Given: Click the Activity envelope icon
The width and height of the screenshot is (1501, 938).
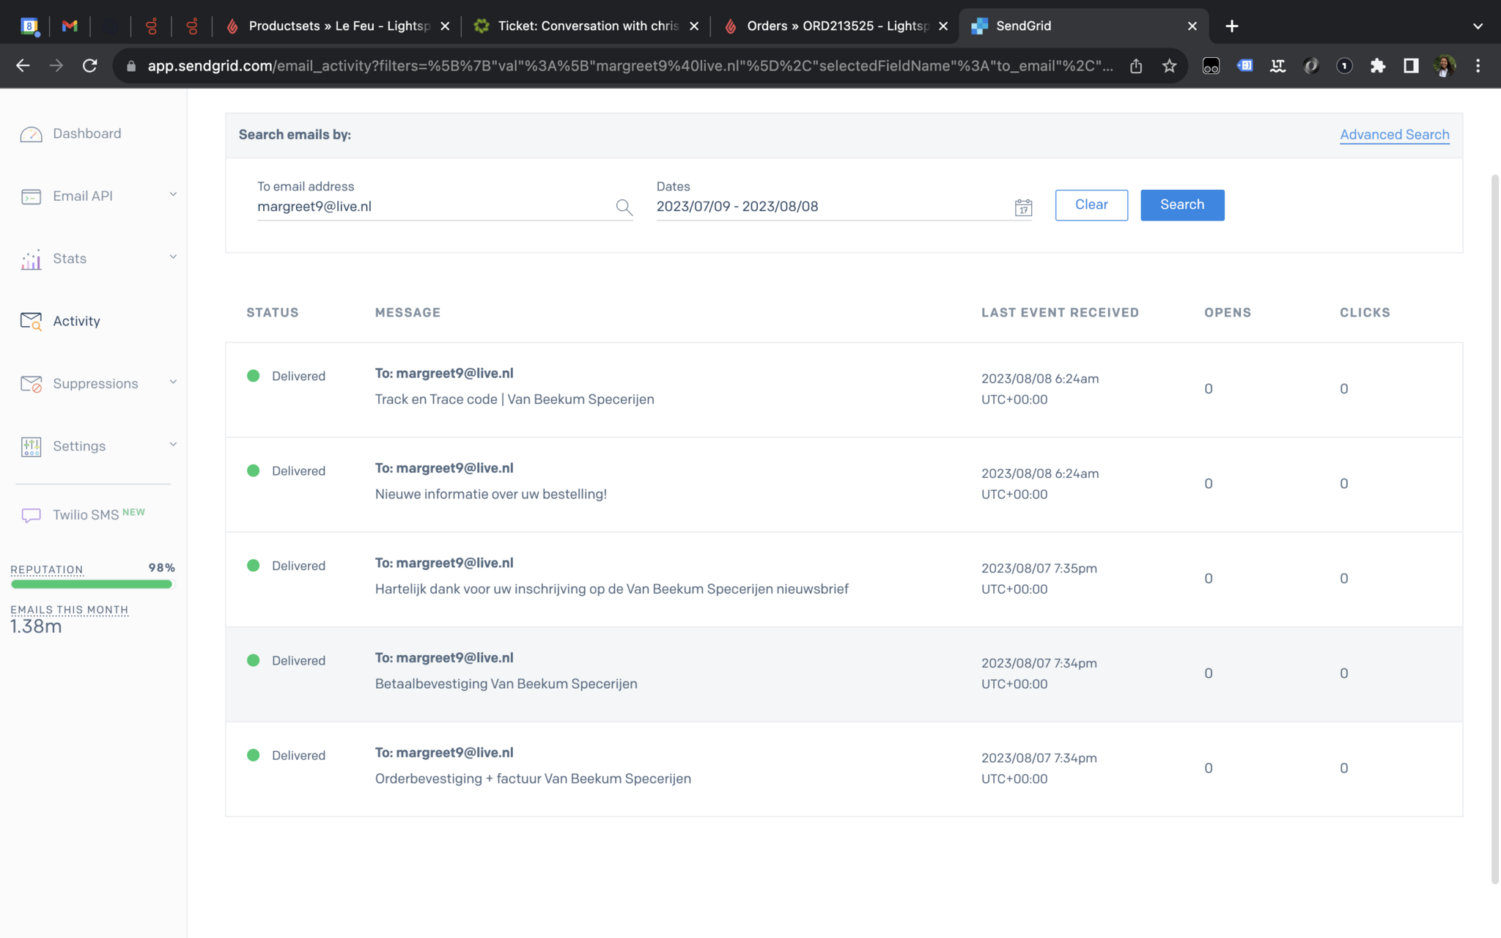Looking at the screenshot, I should coord(31,321).
